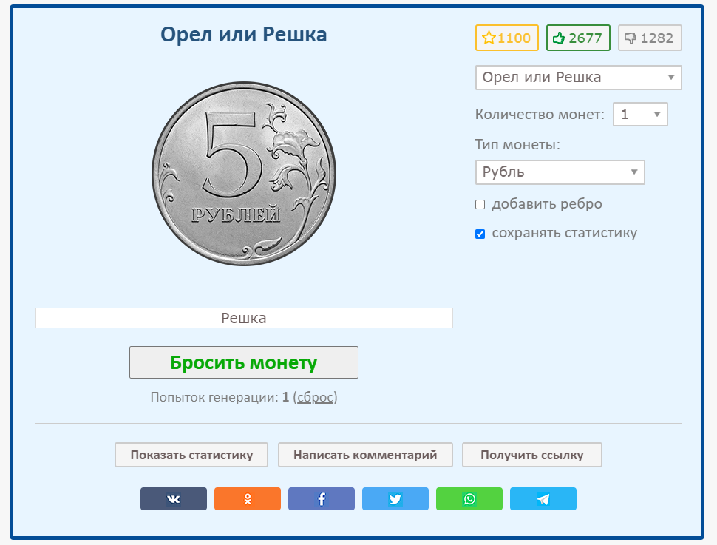Open "Показать статистику"
717x545 pixels.
click(x=191, y=455)
